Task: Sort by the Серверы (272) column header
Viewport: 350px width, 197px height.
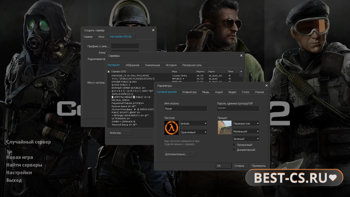Action: tap(141, 71)
